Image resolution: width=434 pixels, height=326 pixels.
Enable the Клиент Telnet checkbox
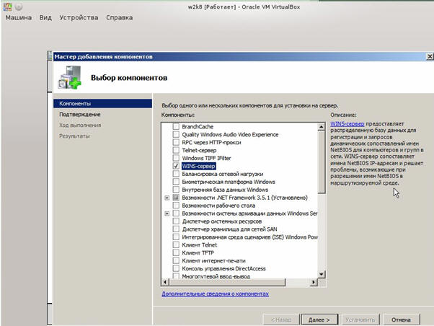coord(176,244)
